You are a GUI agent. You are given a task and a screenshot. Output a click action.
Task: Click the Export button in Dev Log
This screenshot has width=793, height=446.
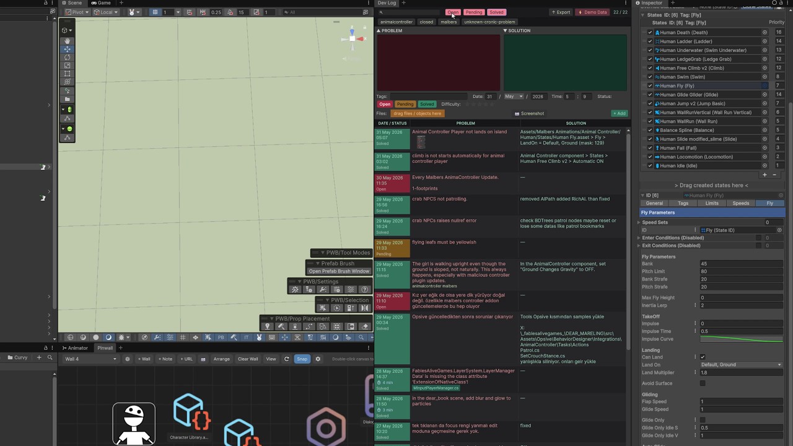pos(561,12)
